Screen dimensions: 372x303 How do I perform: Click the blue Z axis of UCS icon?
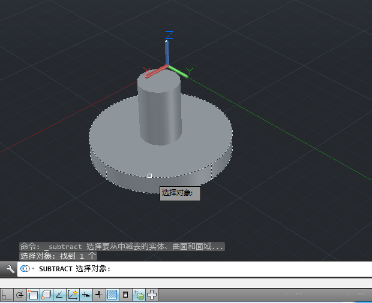click(x=167, y=53)
